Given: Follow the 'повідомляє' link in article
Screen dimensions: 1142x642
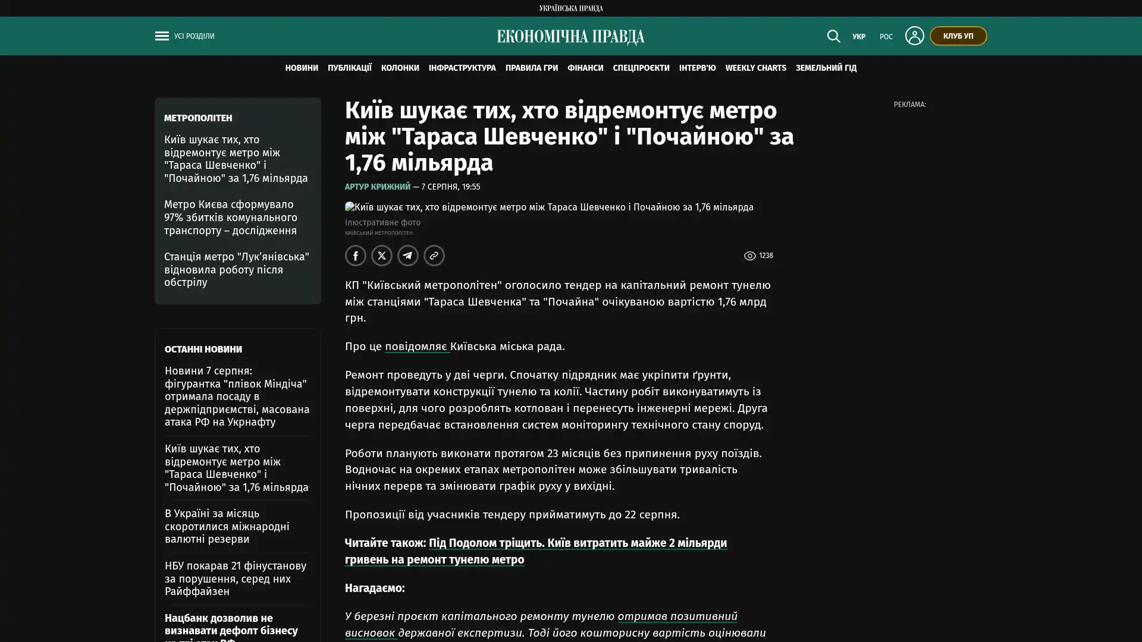Looking at the screenshot, I should 416,346.
